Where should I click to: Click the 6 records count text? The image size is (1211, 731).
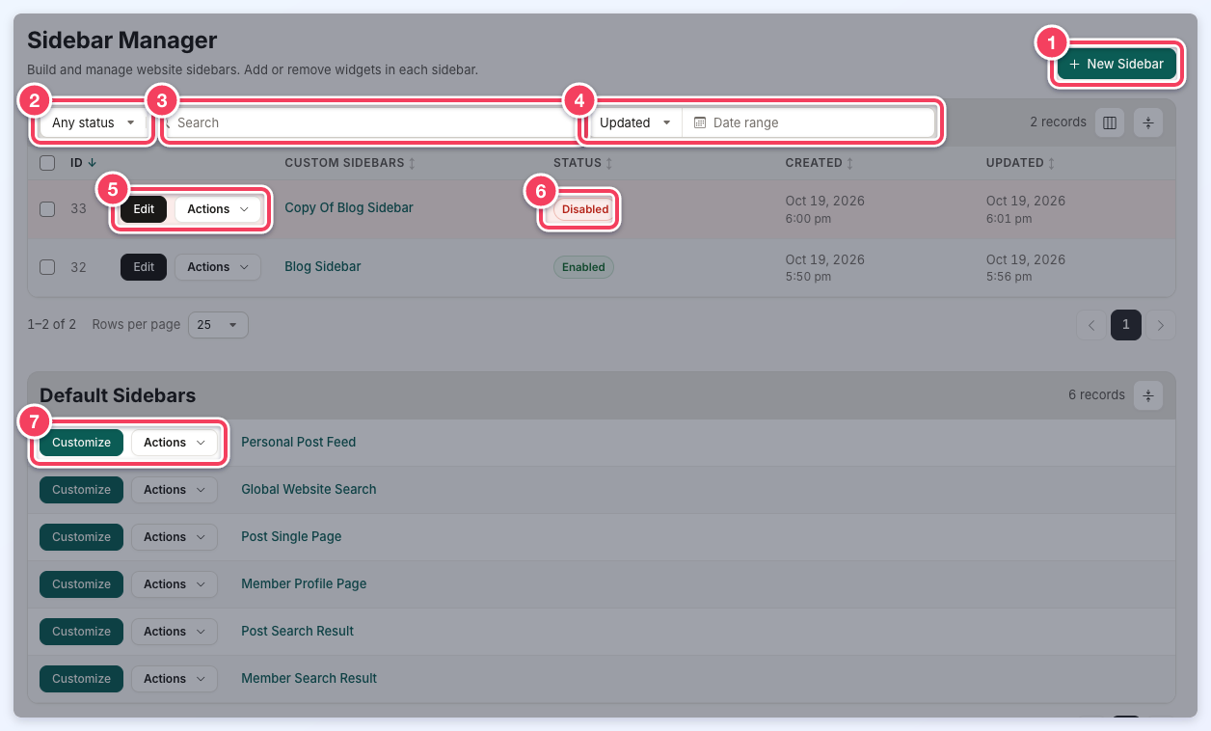coord(1096,395)
